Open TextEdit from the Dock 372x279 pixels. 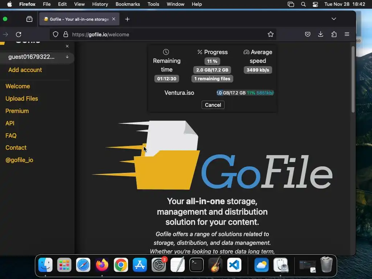178,265
